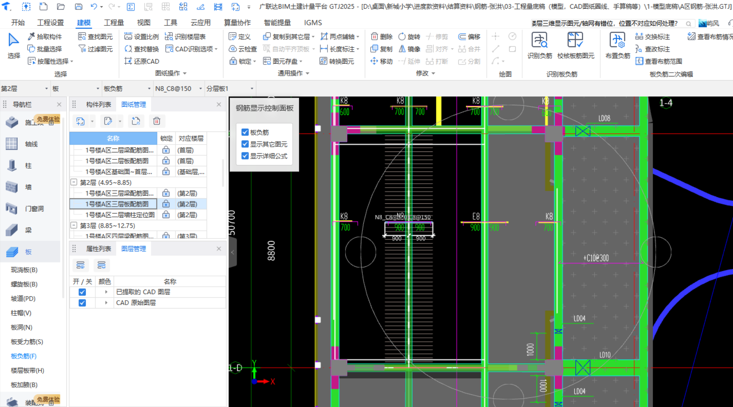
Task: Toggle 已提取的 CAD 图层 checkbox
Action: pyautogui.click(x=82, y=292)
